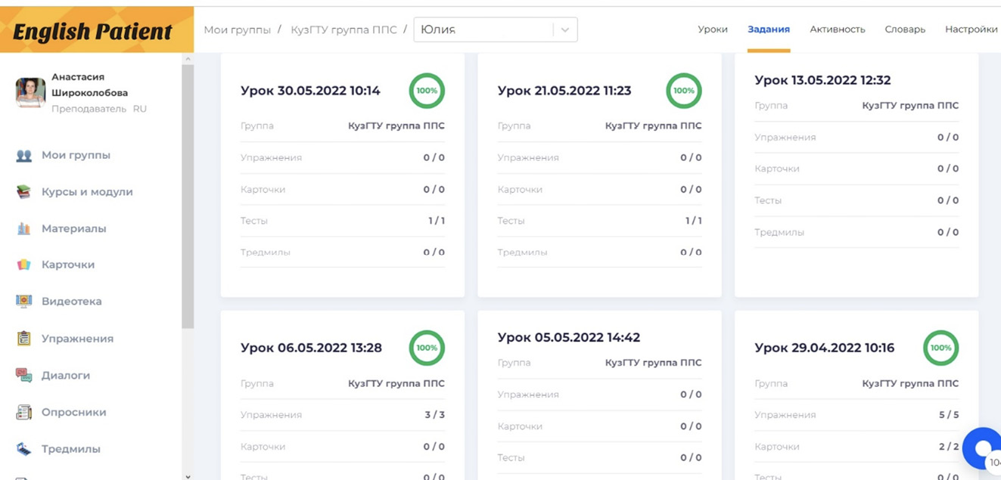Open Курсы и модули books icon

(24, 192)
